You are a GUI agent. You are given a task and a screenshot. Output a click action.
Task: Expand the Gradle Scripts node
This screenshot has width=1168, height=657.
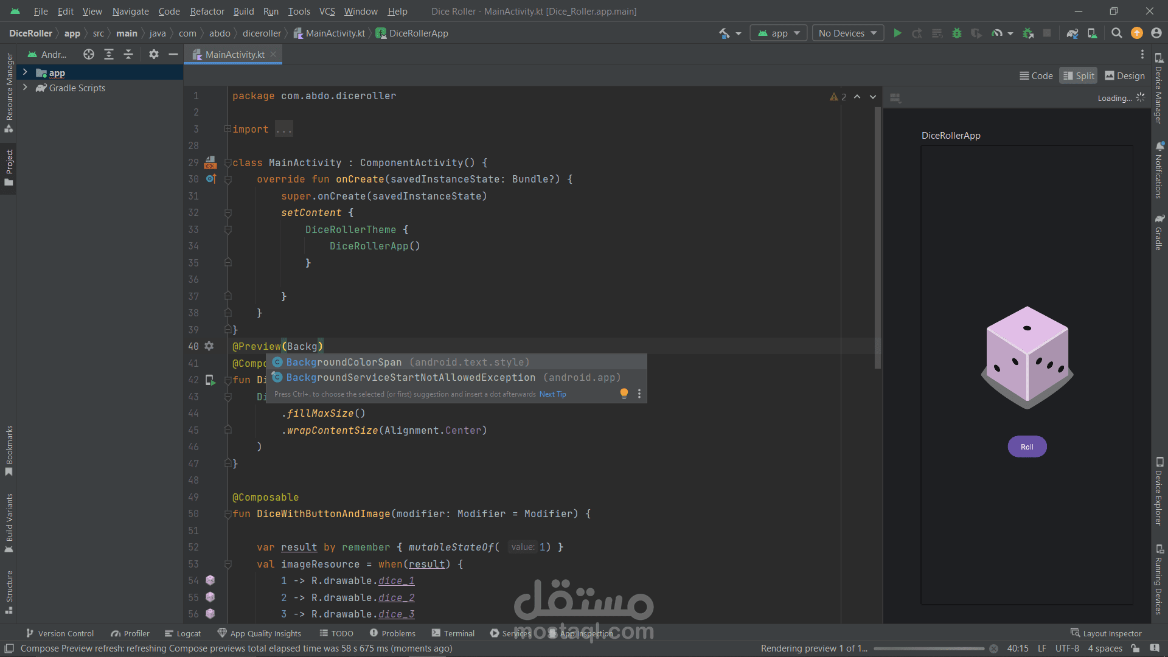(x=25, y=88)
